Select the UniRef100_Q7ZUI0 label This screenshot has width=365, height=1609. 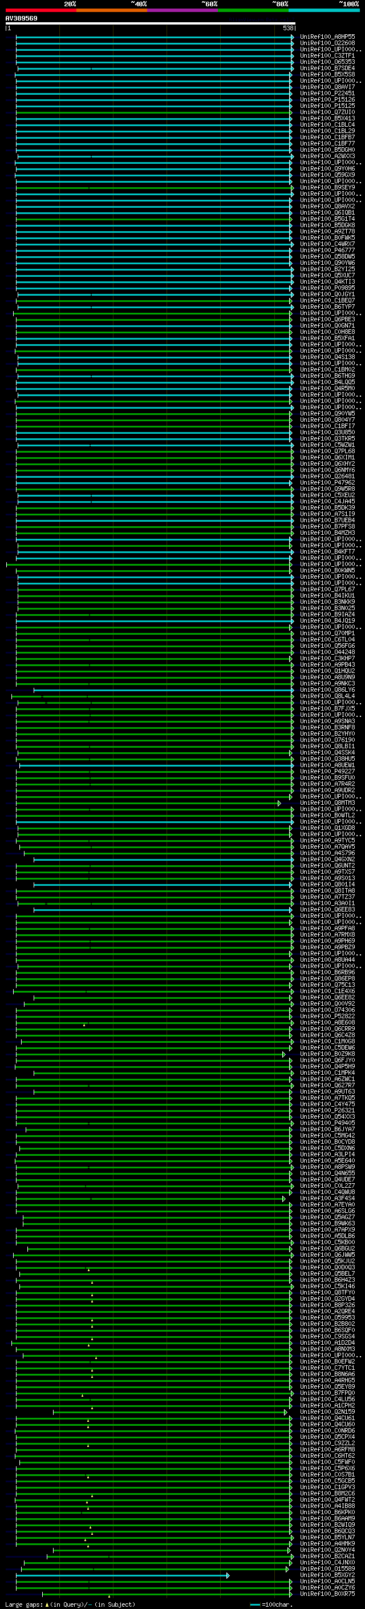[327, 112]
